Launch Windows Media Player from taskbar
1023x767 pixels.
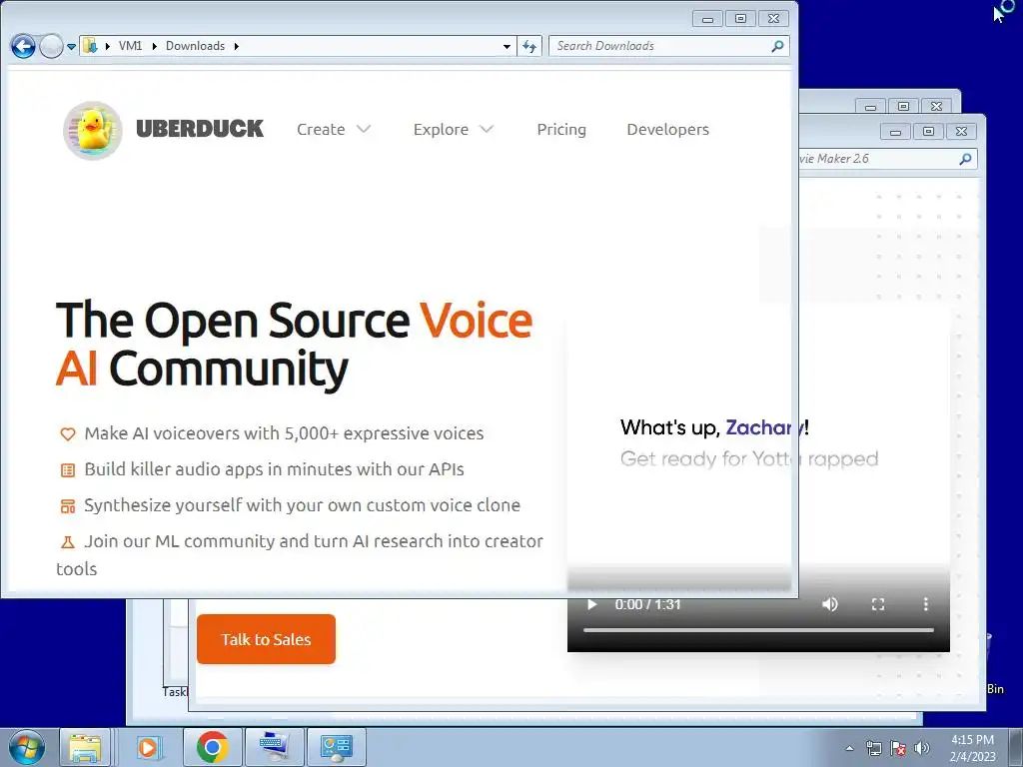coord(149,747)
